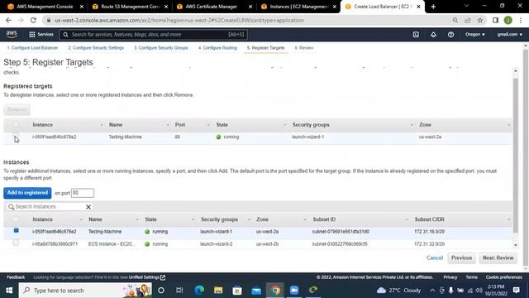The width and height of the screenshot is (529, 298).
Task: Switch to Chrome in the taskbar
Action: coord(275,291)
